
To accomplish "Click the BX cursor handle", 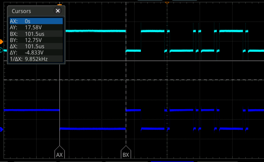I will [x=126, y=152].
